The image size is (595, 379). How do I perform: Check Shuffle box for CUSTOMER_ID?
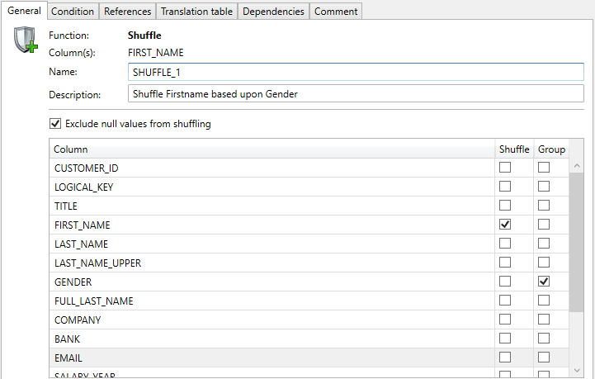(x=505, y=168)
